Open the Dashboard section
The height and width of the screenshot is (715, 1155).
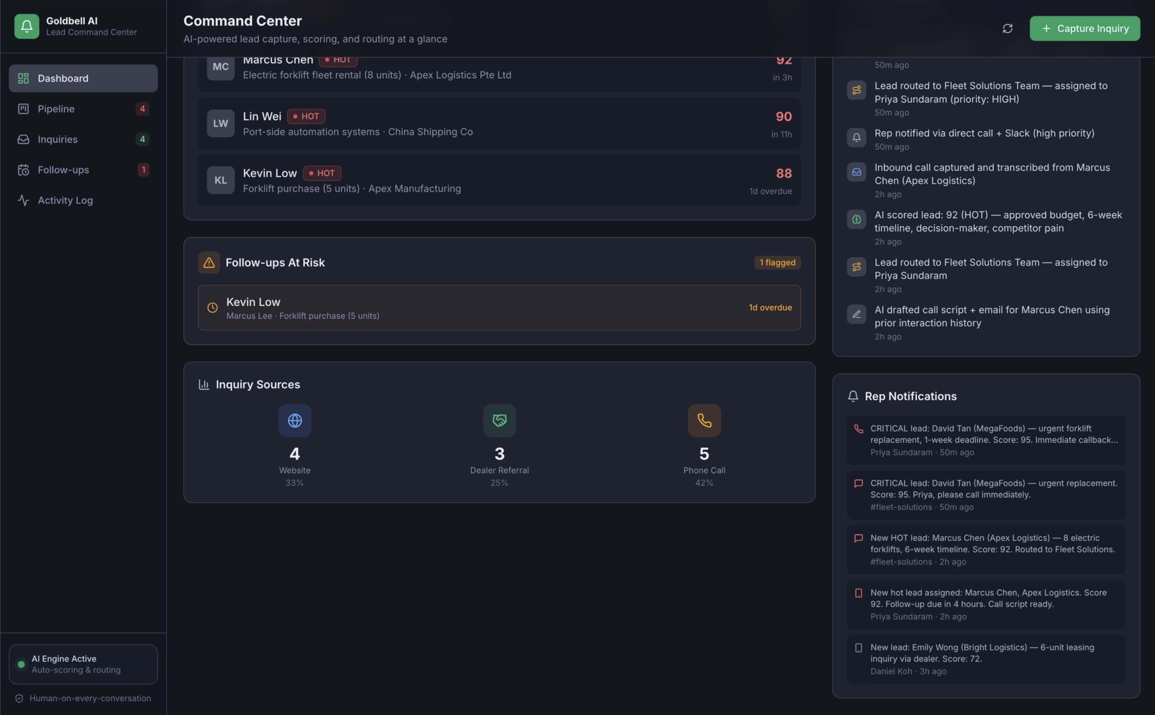click(x=83, y=78)
